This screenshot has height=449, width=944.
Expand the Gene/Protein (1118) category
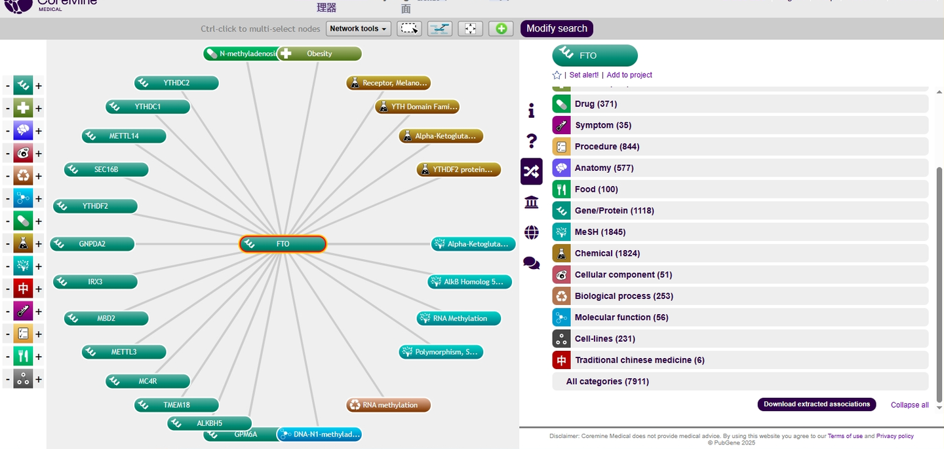pos(740,211)
